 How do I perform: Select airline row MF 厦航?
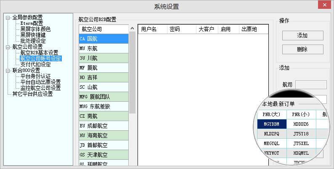coord(104,68)
